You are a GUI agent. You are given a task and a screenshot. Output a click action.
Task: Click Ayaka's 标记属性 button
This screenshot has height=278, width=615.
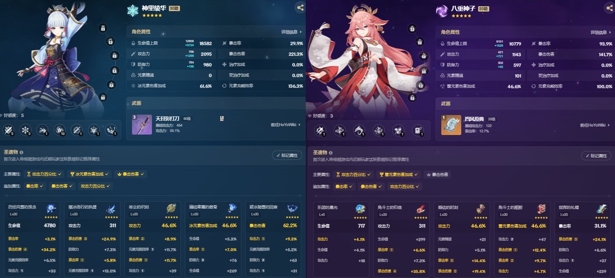click(287, 155)
